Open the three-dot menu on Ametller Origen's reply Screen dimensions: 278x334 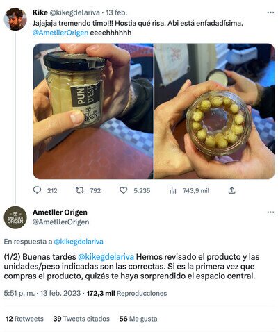[x=270, y=212]
